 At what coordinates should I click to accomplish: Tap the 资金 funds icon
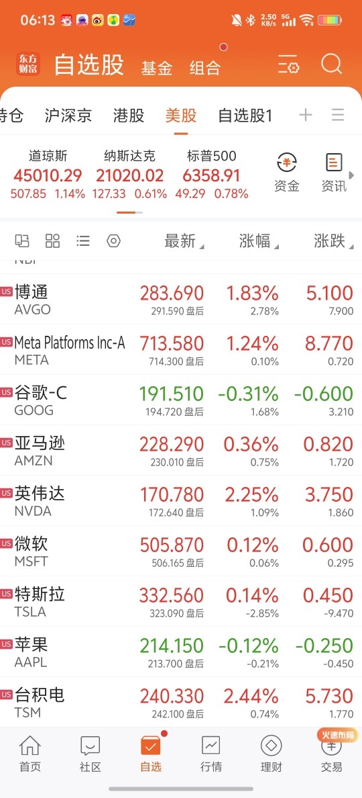point(287,173)
